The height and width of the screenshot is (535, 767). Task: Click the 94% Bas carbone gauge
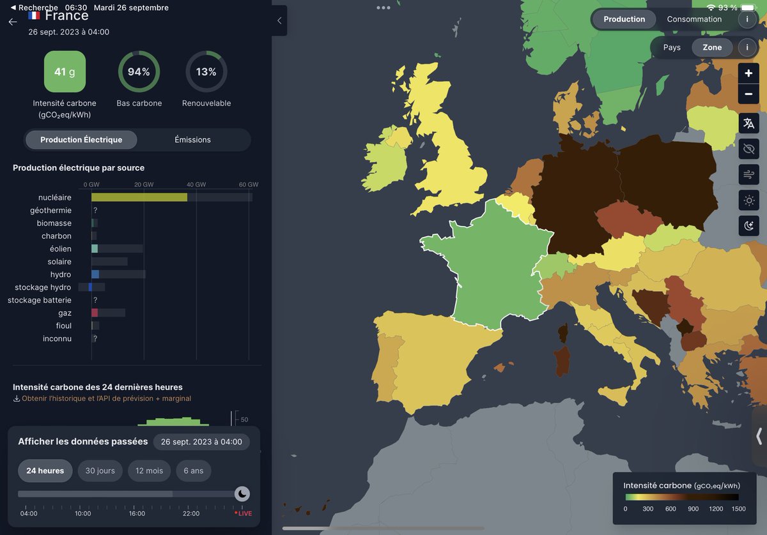pyautogui.click(x=139, y=72)
